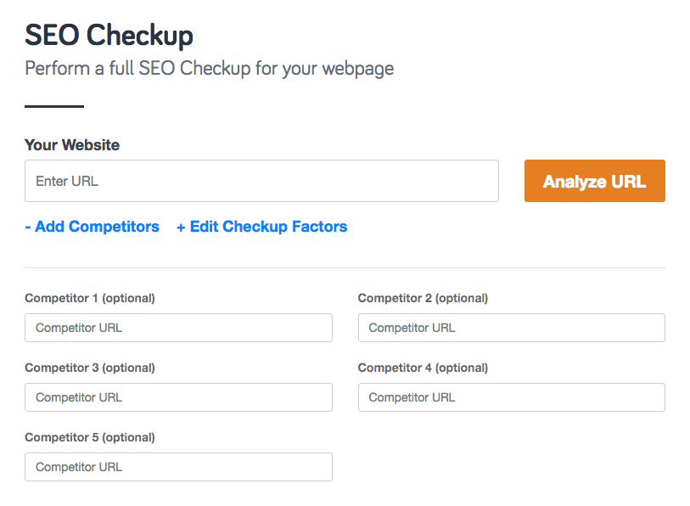Image resolution: width=690 pixels, height=506 pixels.
Task: Expand the Edit Checkup Factors section
Action: pos(261,227)
